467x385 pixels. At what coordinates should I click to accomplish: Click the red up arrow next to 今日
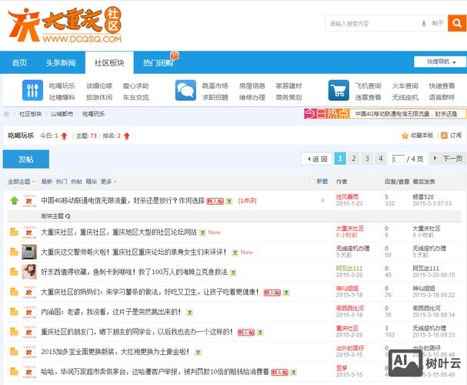tap(64, 136)
